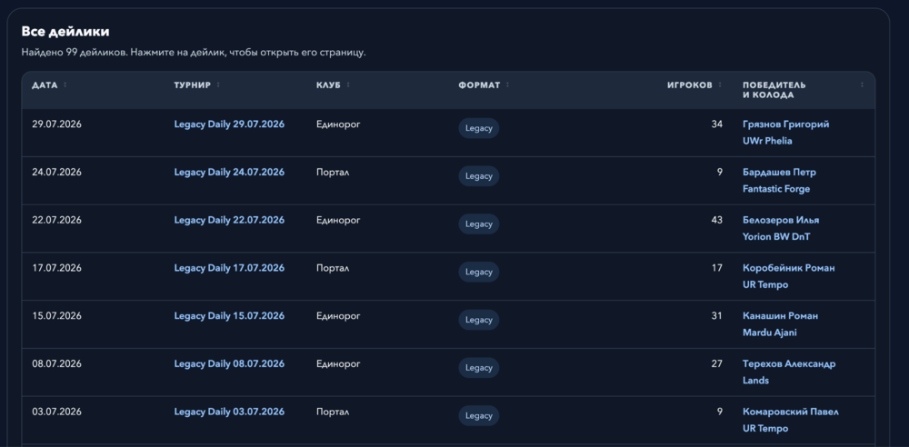Click player count 9 in 24.07.2026 row
This screenshot has width=909, height=447.
(x=720, y=173)
